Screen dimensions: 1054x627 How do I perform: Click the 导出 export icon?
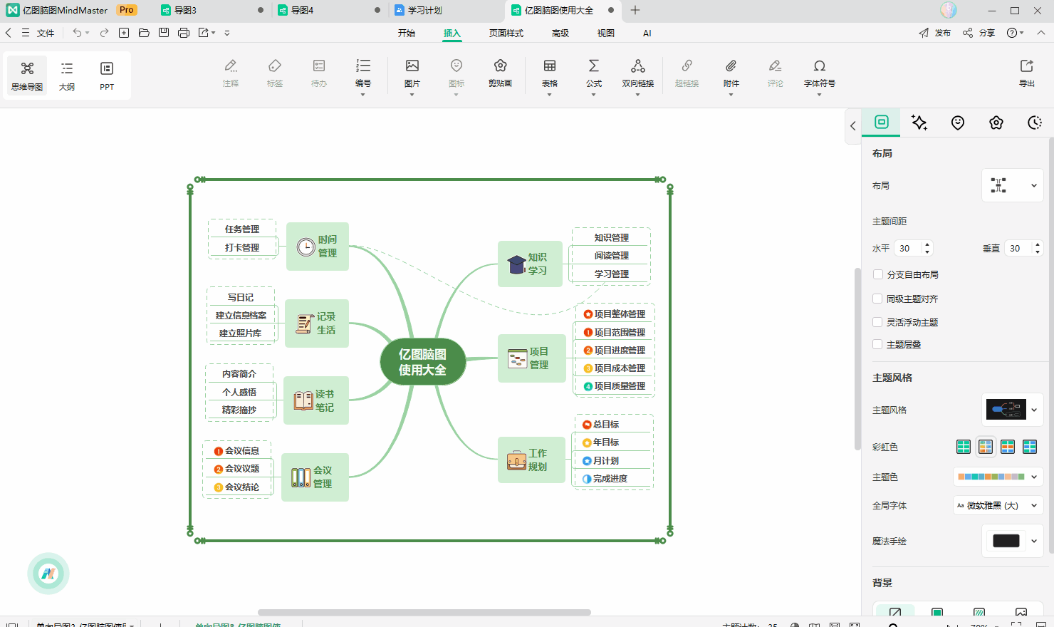point(1027,73)
